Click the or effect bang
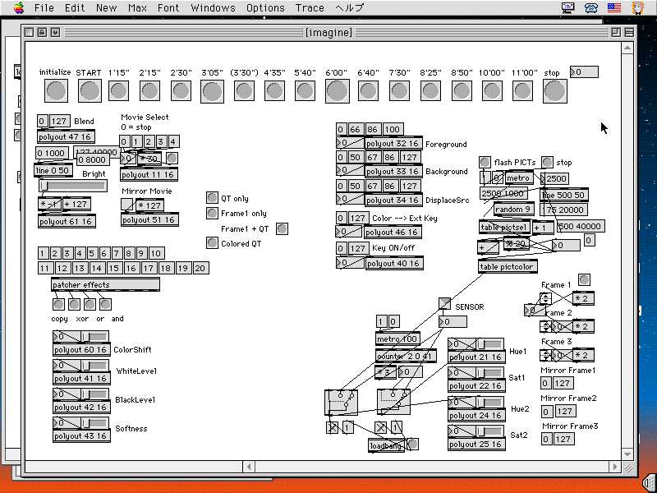657x493 pixels. pyautogui.click(x=90, y=304)
